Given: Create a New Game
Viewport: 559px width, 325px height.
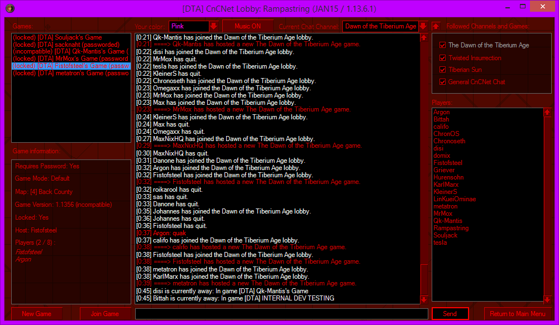Looking at the screenshot, I should pyautogui.click(x=37, y=314).
